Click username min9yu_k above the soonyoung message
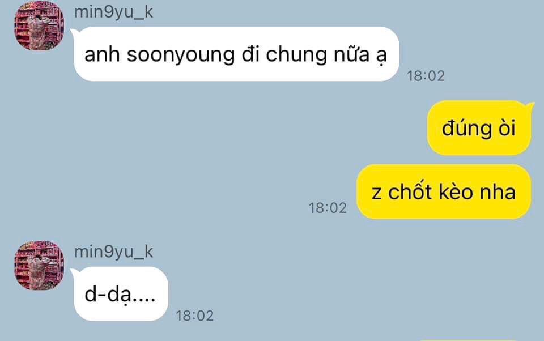 tap(113, 12)
